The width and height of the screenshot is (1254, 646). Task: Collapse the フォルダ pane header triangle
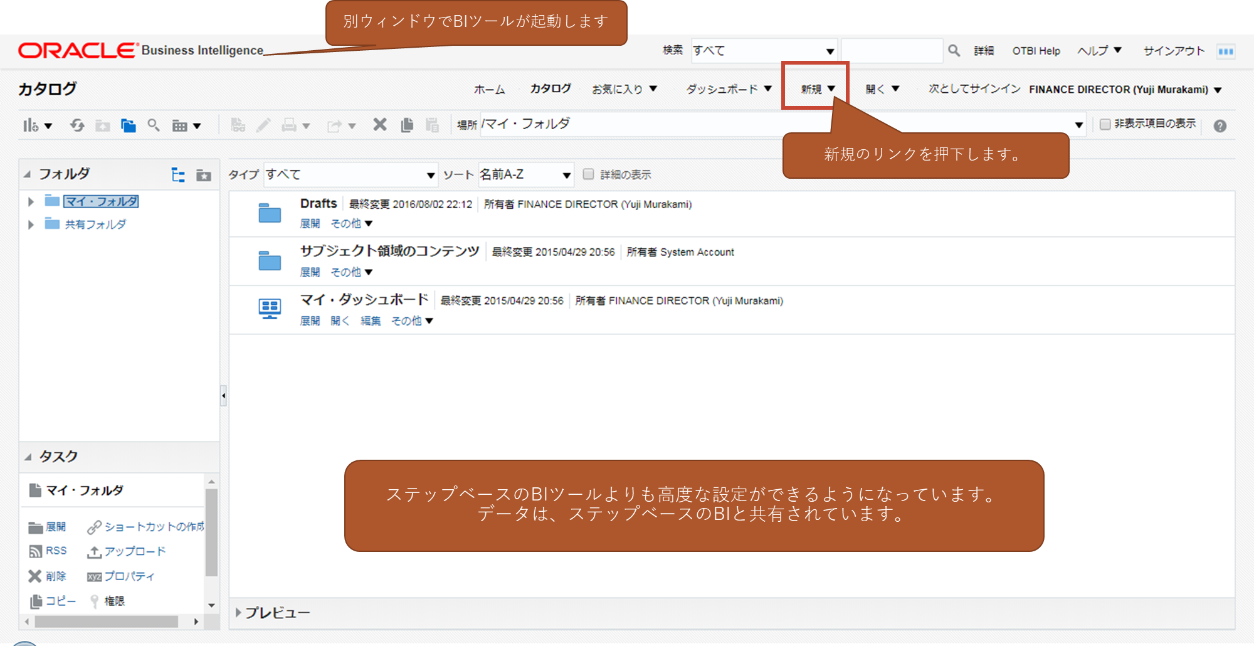28,174
